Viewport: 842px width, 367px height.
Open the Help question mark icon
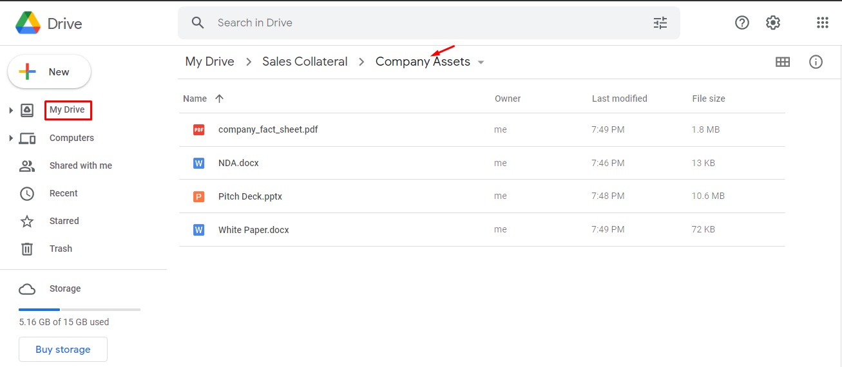742,23
